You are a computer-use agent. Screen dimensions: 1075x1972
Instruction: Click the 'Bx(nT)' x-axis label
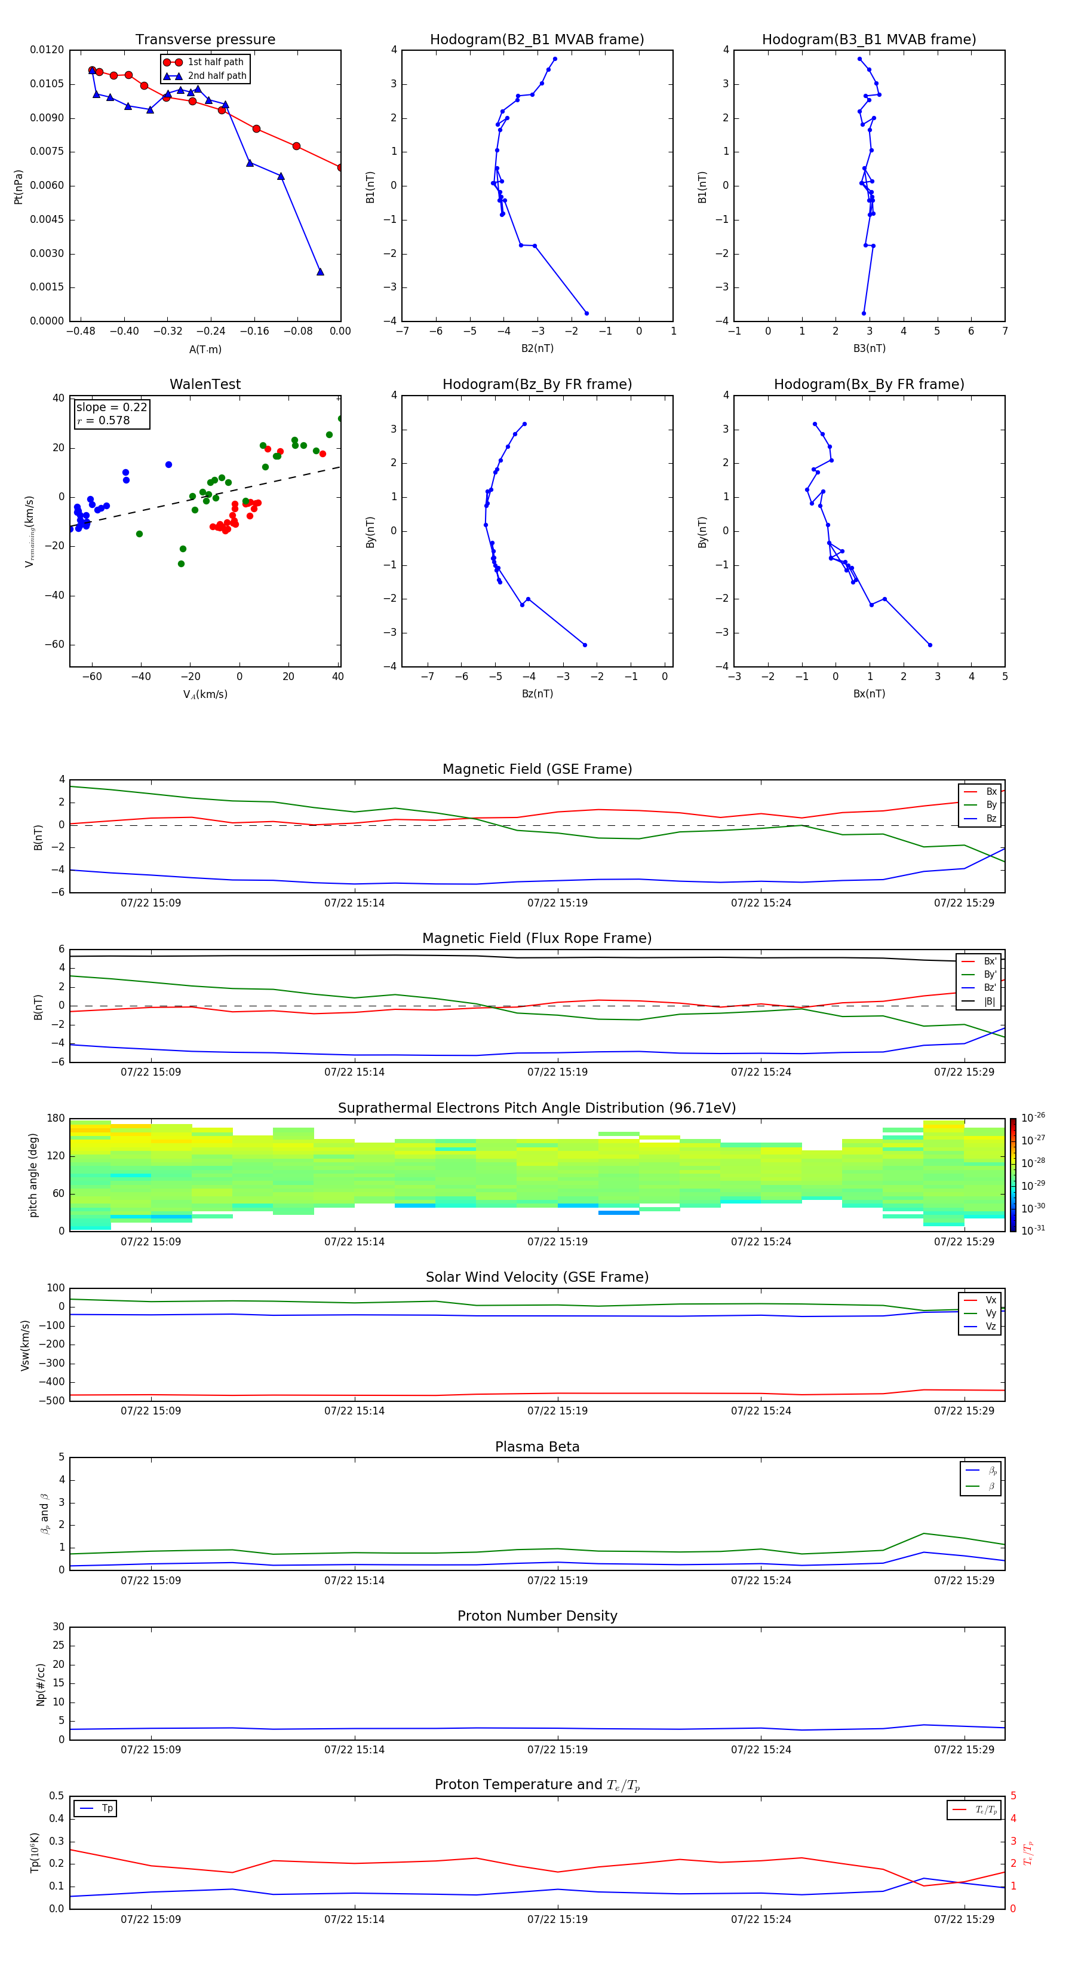869,694
